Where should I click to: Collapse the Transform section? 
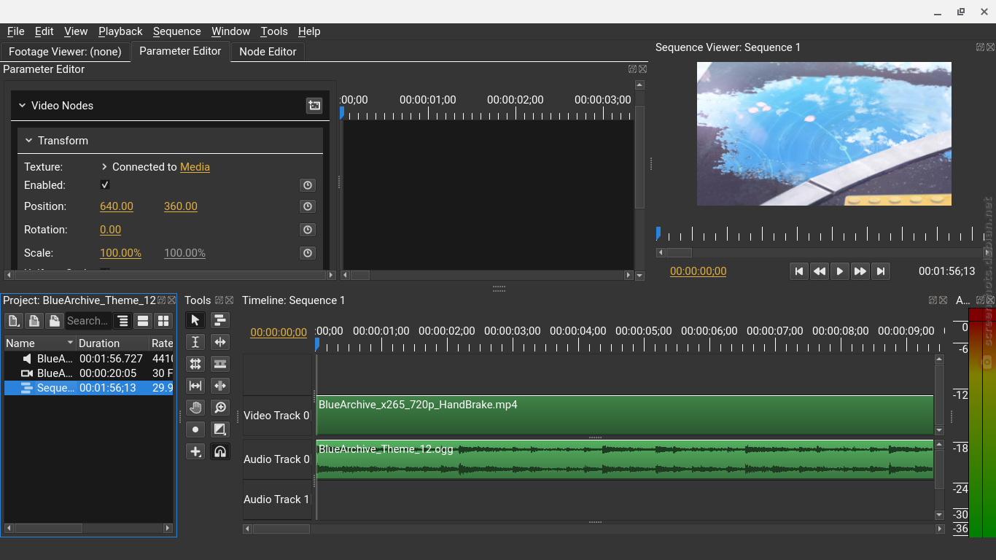point(29,141)
